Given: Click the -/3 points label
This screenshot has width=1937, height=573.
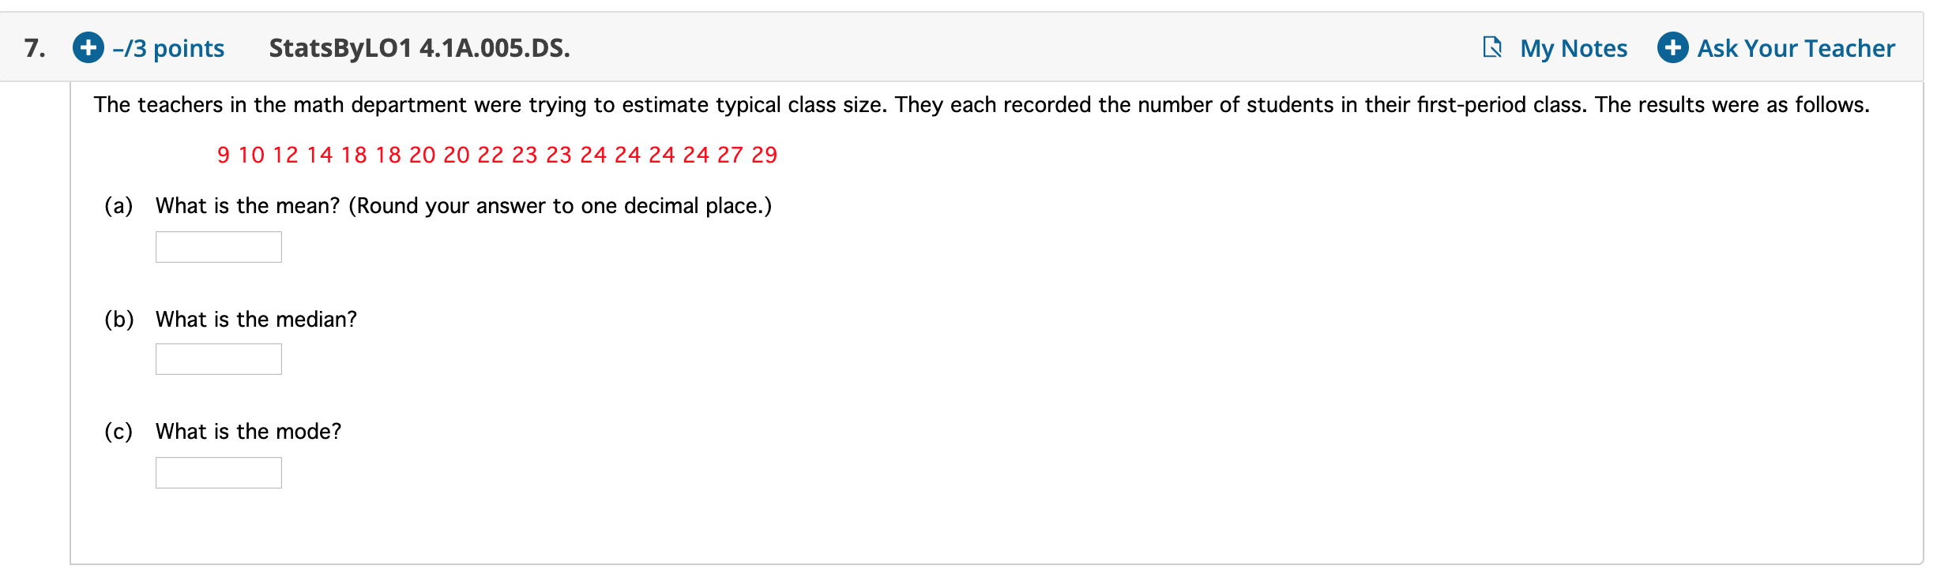Looking at the screenshot, I should point(168,47).
